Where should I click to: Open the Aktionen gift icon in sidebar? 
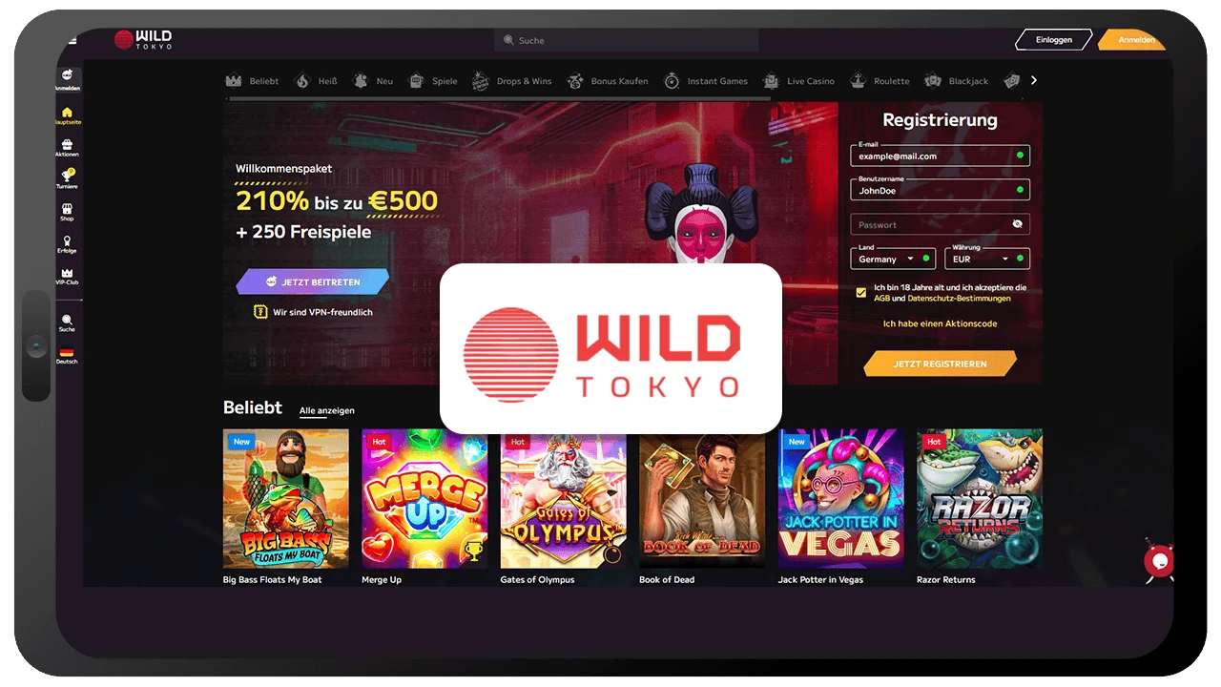(67, 145)
